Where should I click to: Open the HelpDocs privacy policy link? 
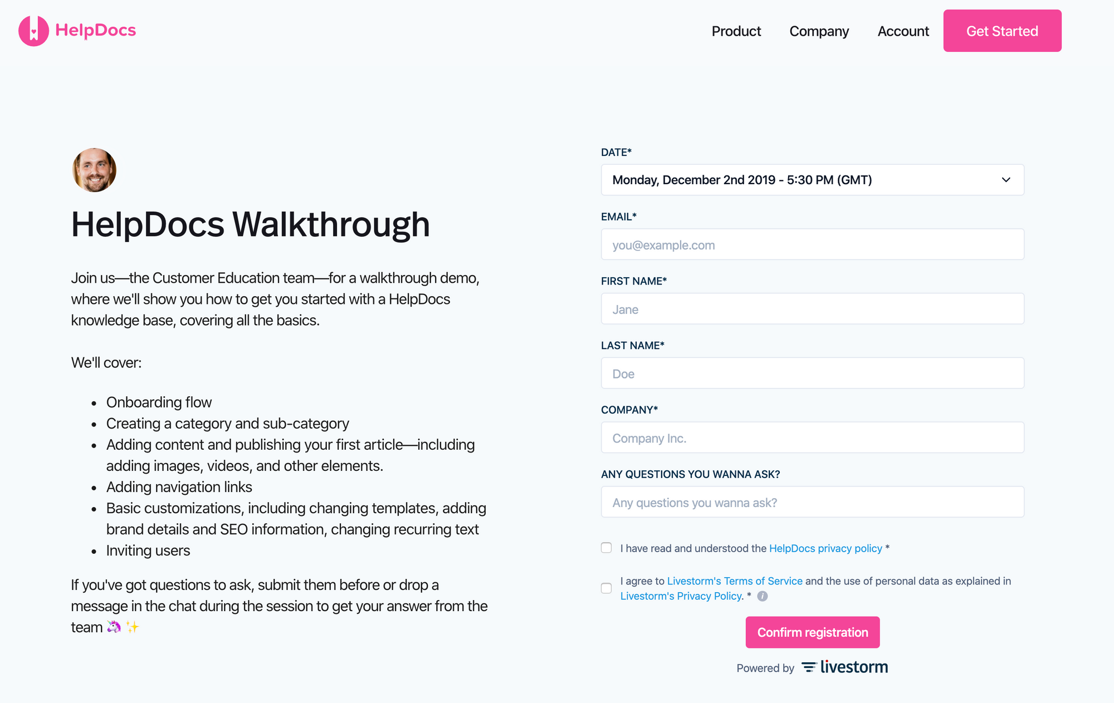[x=825, y=548]
